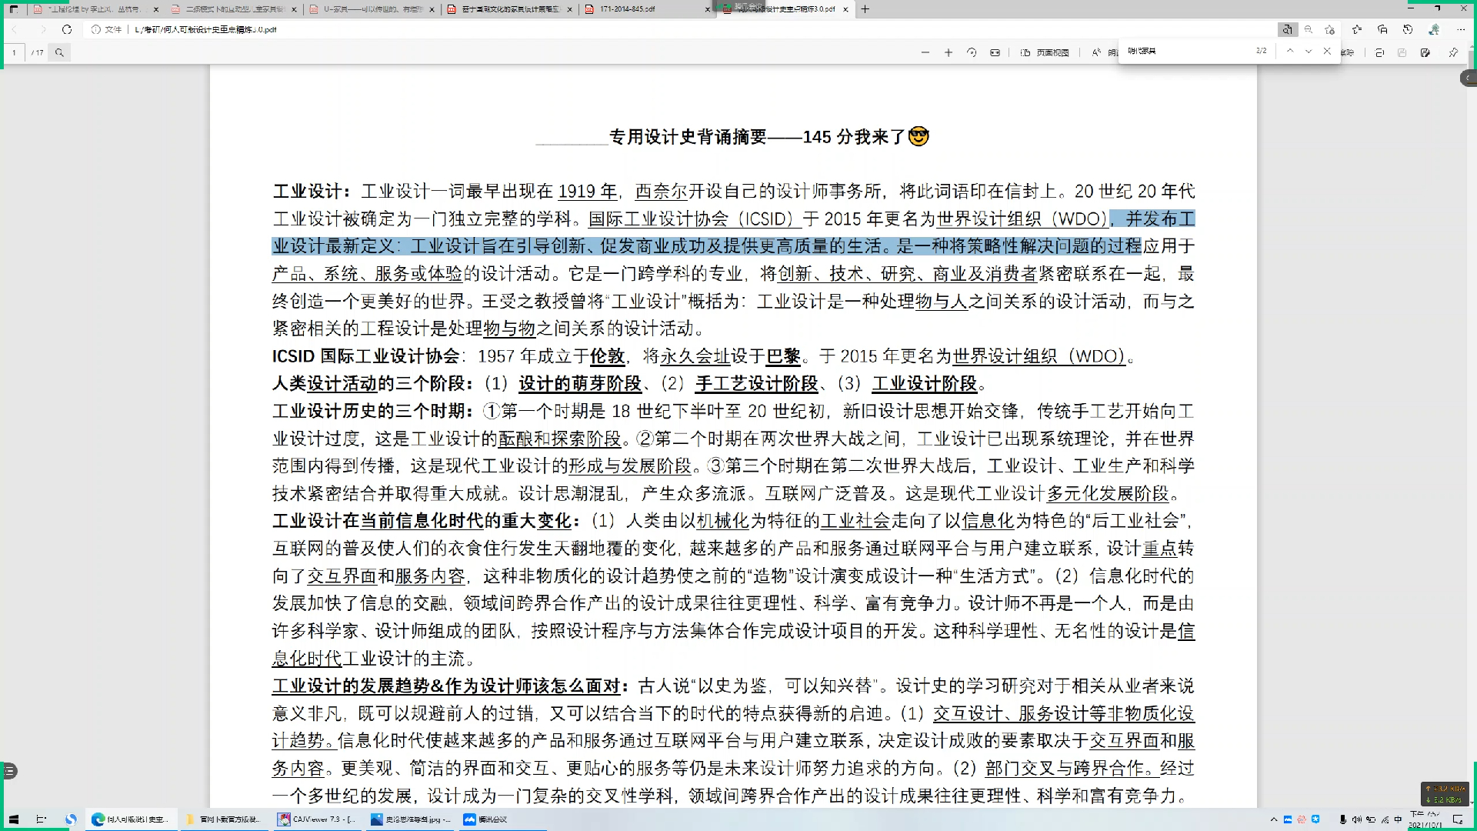The height and width of the screenshot is (831, 1477).
Task: Click the browser refresh button
Action: pos(67,29)
